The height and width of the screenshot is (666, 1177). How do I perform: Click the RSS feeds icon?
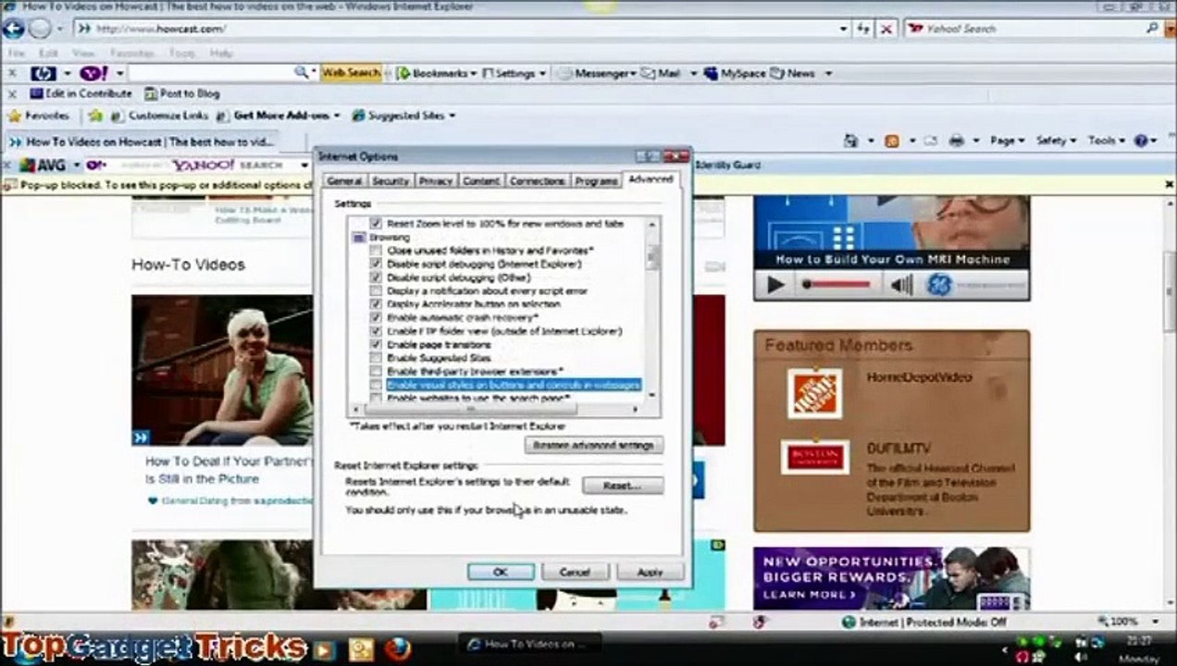pos(892,141)
